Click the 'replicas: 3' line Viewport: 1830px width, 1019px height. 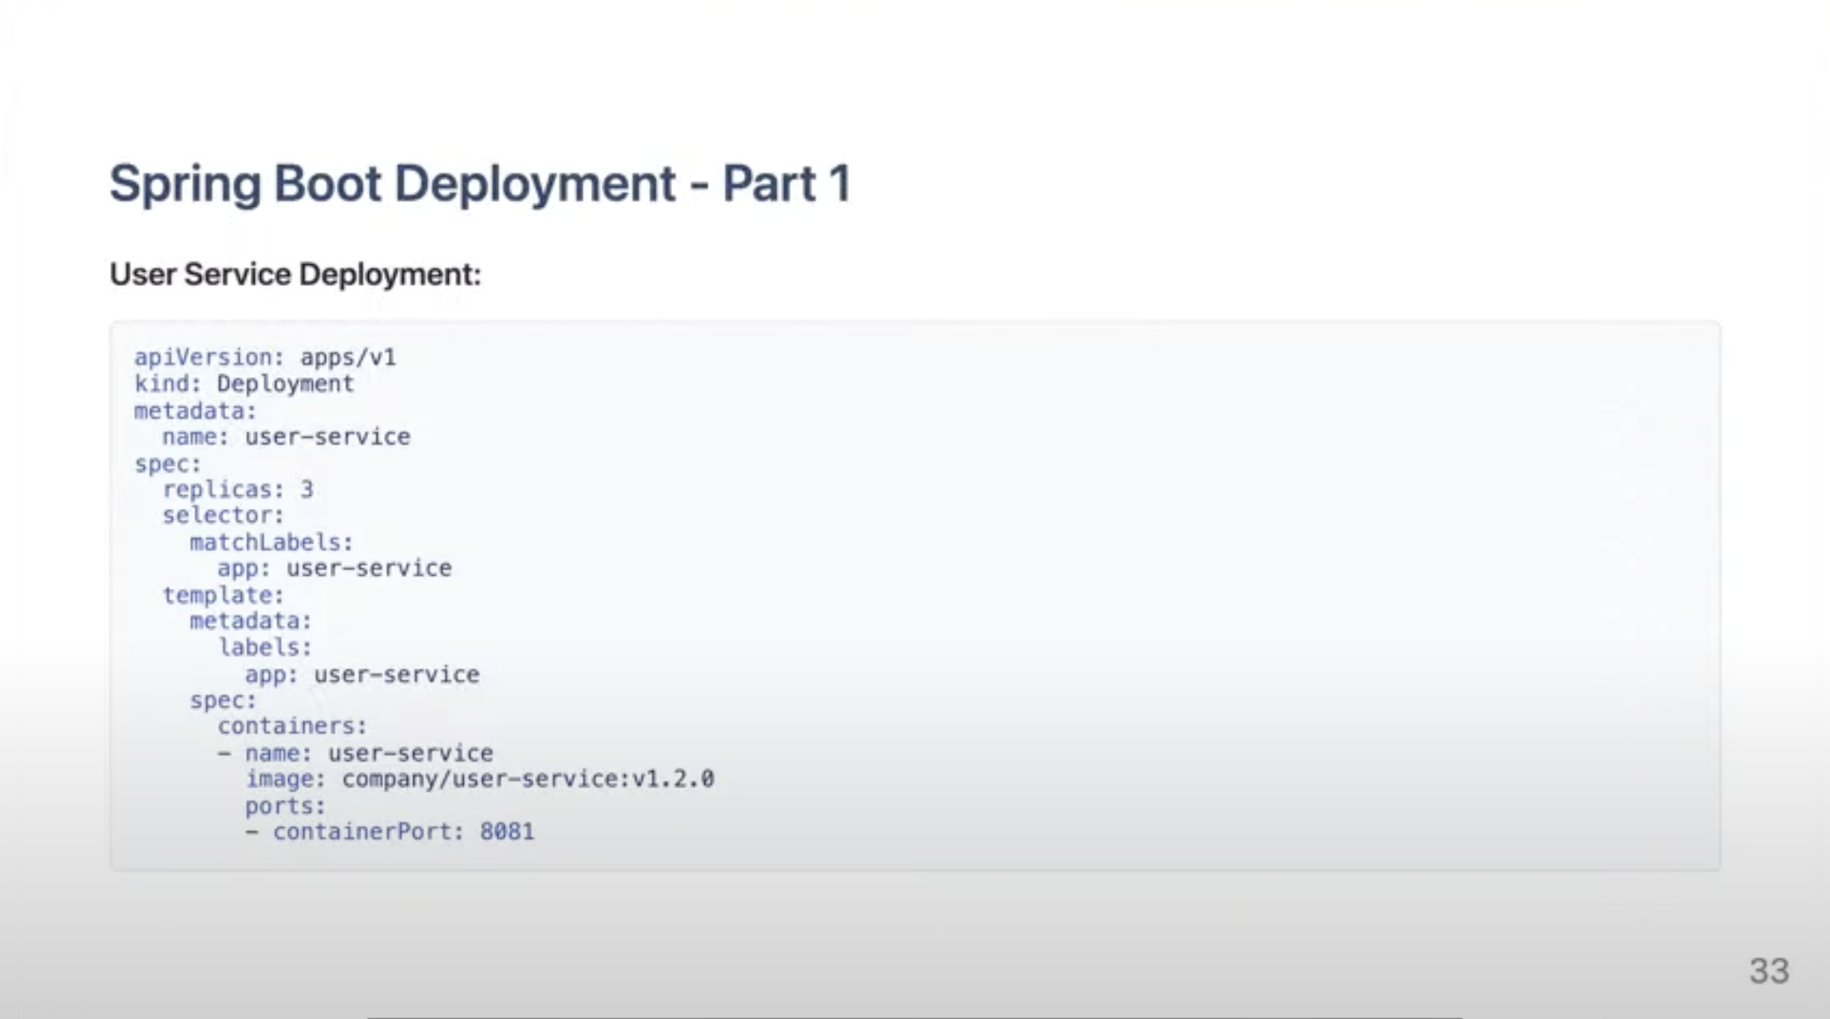pos(237,489)
